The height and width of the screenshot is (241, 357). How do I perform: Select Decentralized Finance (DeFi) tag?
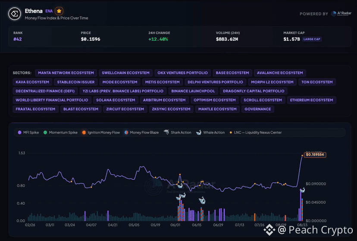pos(45,91)
